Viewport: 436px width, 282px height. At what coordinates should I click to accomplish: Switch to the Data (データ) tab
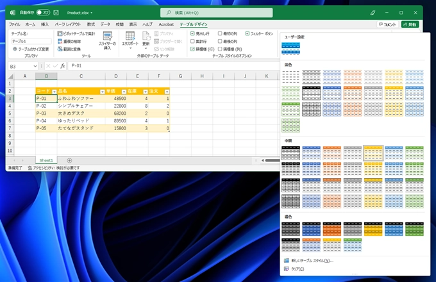[x=105, y=24]
